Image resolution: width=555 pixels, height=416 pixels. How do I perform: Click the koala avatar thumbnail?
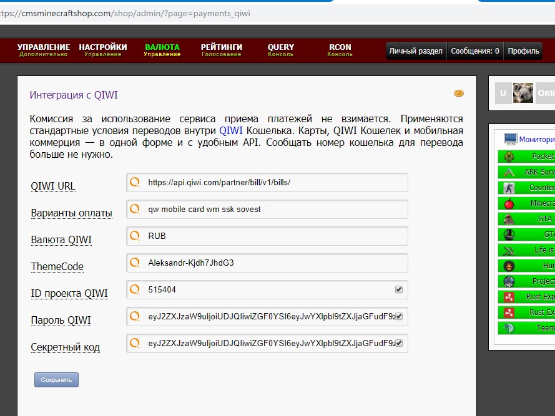coord(523,94)
